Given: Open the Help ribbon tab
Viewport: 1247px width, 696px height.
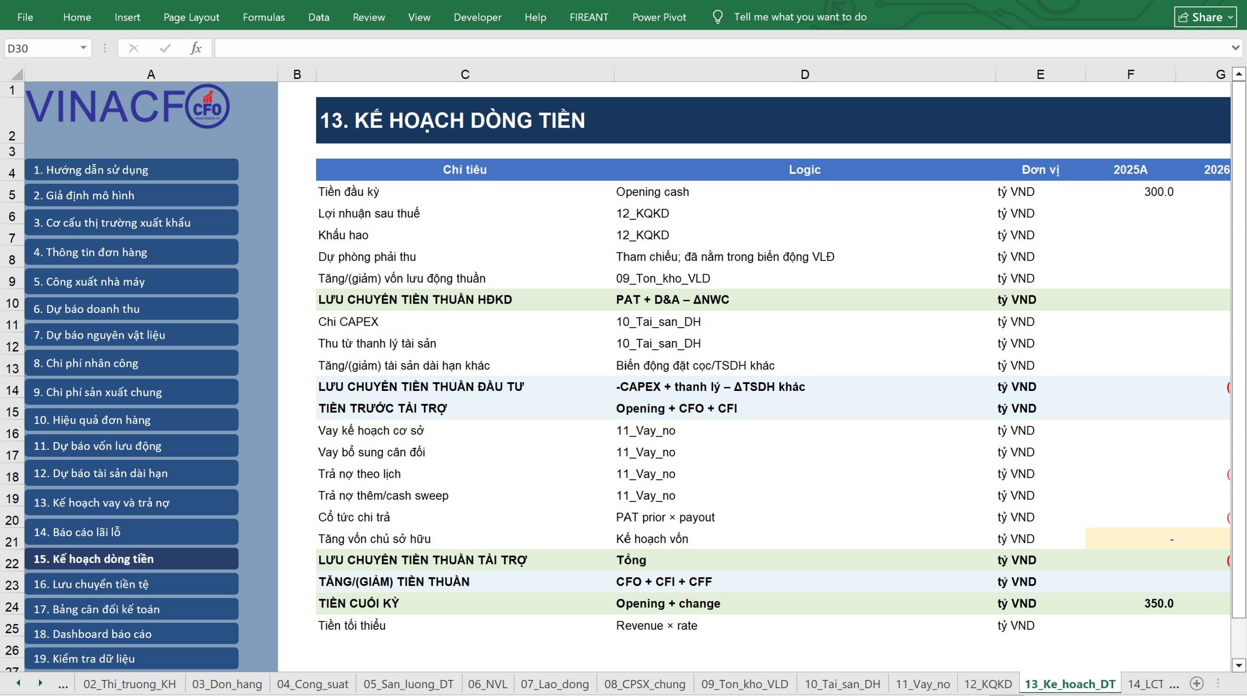Looking at the screenshot, I should point(535,17).
